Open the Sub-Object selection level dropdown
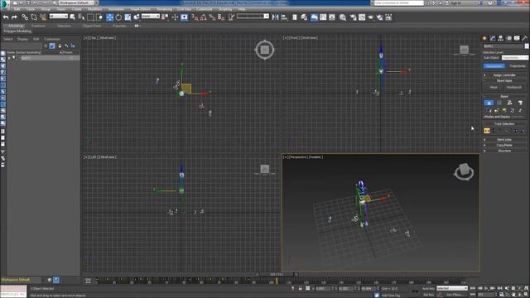530x298 pixels. tap(514, 58)
